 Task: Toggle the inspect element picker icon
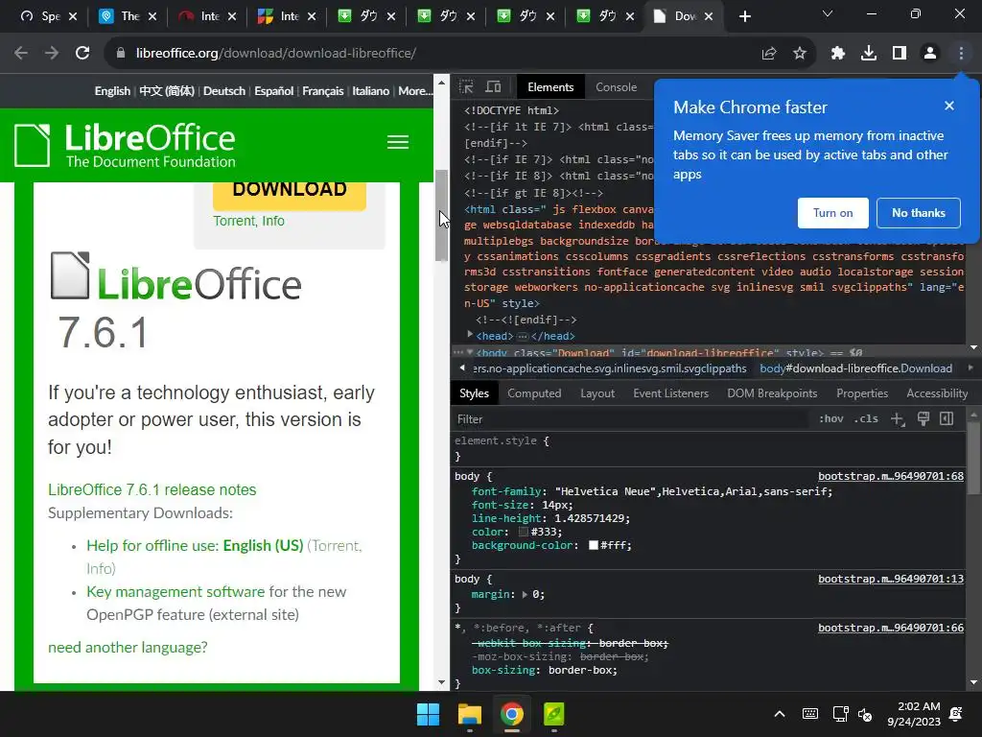click(x=467, y=87)
